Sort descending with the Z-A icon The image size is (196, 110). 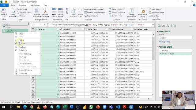tap(67, 13)
